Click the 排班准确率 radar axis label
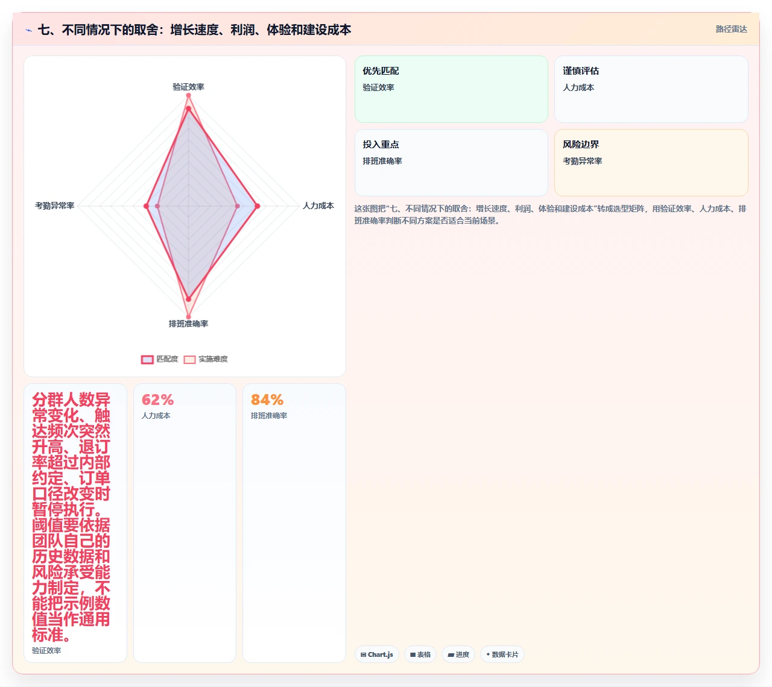This screenshot has width=772, height=687. pos(188,324)
